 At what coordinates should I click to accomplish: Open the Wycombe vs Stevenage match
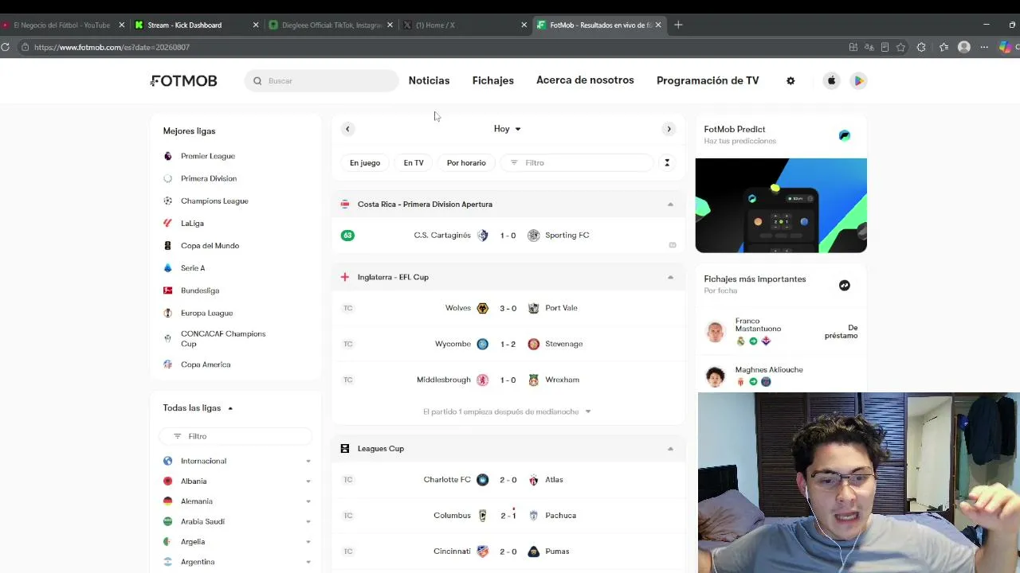508,344
